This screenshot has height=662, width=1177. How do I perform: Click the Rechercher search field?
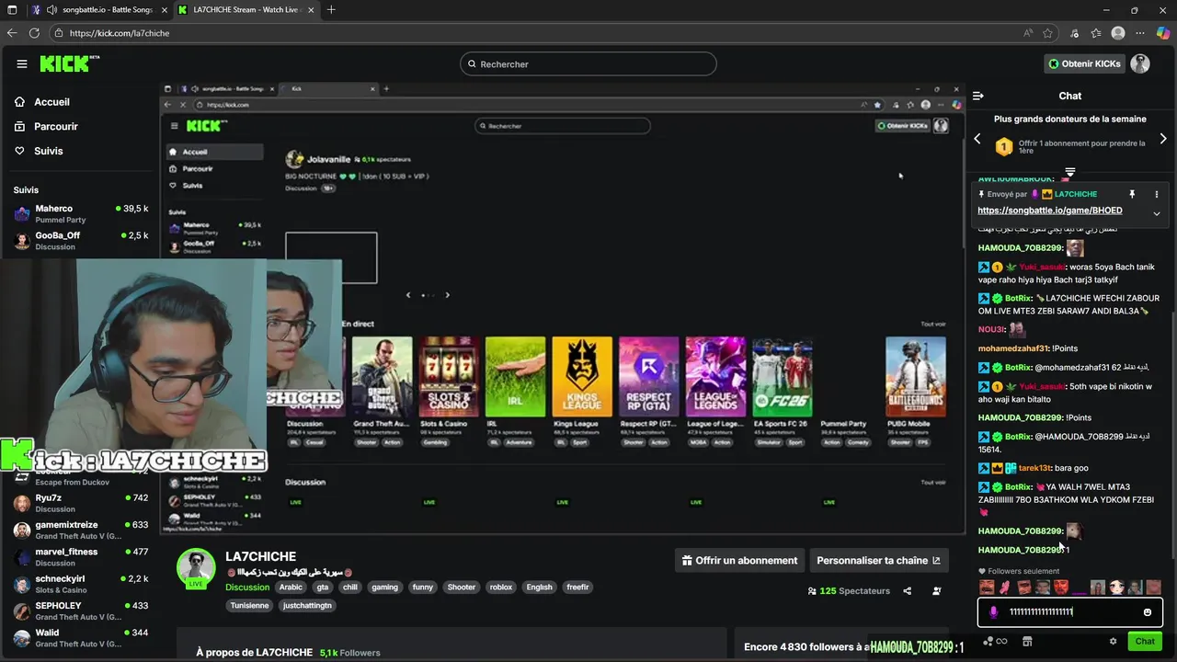(588, 64)
